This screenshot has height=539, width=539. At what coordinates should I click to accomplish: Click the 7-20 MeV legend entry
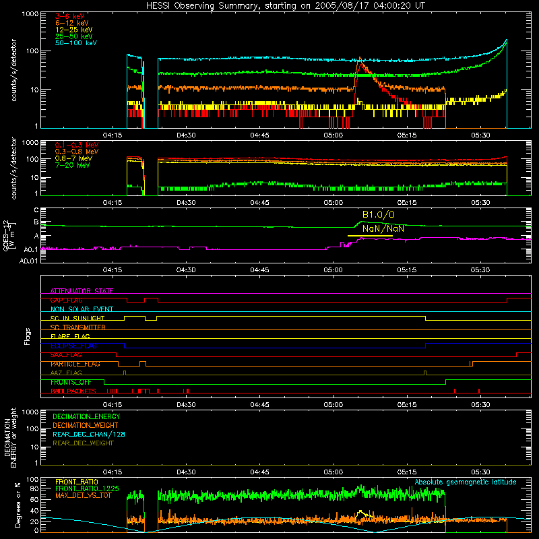tap(73, 165)
